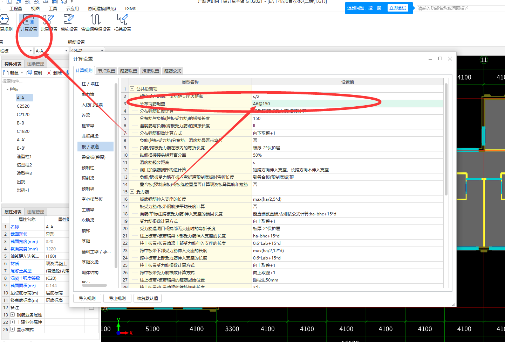Collapse the 栏板 tree node
Image resolution: width=505 pixels, height=342 pixels.
coord(7,90)
